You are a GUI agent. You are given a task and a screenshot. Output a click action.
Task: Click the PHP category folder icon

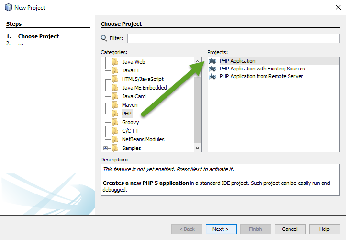(x=115, y=113)
